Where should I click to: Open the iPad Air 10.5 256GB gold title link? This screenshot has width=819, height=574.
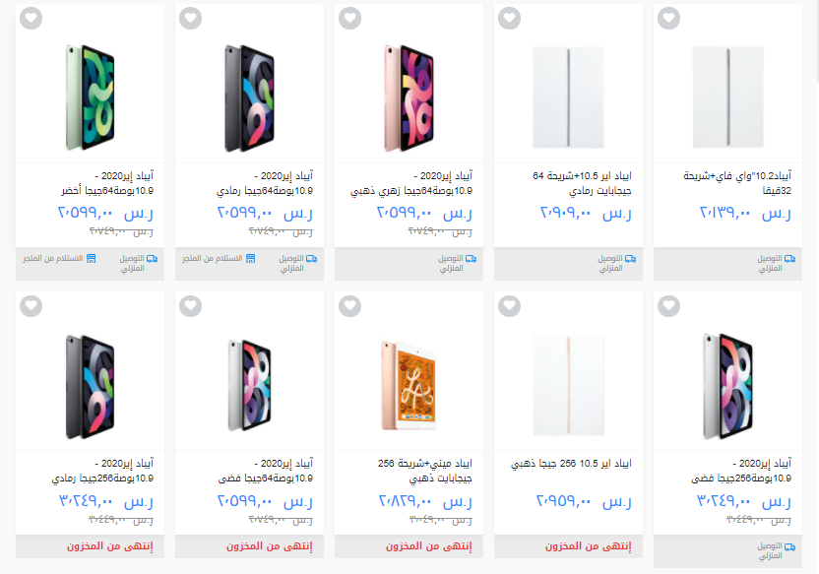(571, 464)
